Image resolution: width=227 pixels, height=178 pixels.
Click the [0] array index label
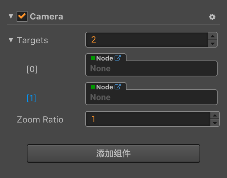tap(32, 69)
